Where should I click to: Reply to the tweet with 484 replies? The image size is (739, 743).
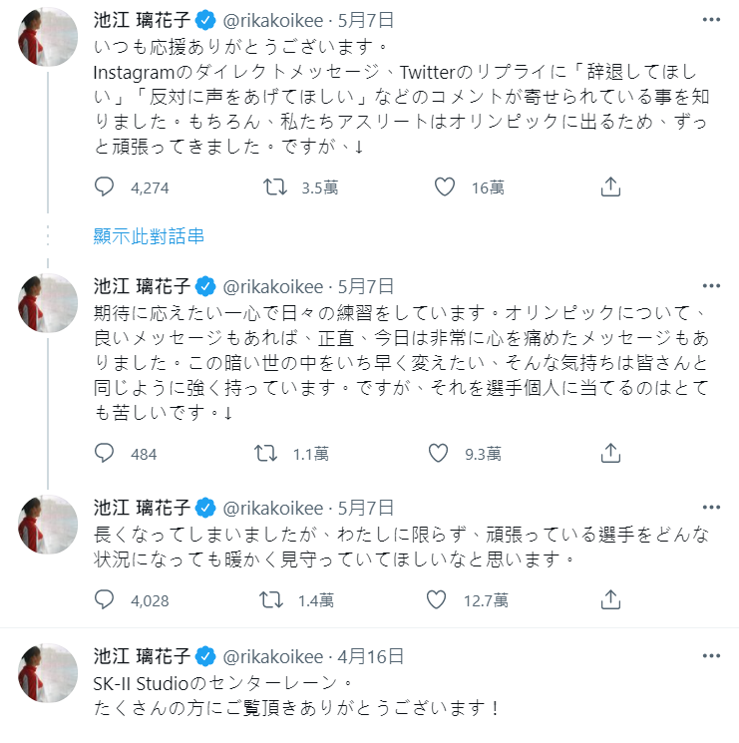pos(104,453)
